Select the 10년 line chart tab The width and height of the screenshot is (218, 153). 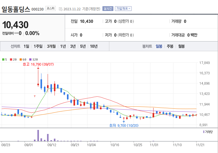pyautogui.click(x=94, y=46)
